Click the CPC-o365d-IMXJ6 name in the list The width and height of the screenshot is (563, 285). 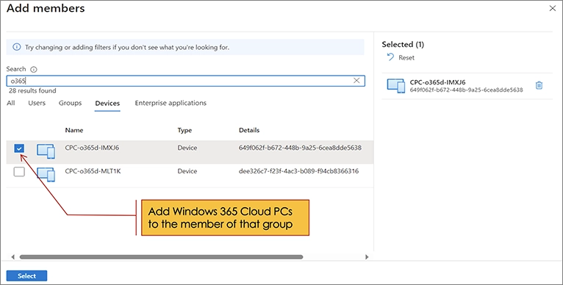click(92, 148)
